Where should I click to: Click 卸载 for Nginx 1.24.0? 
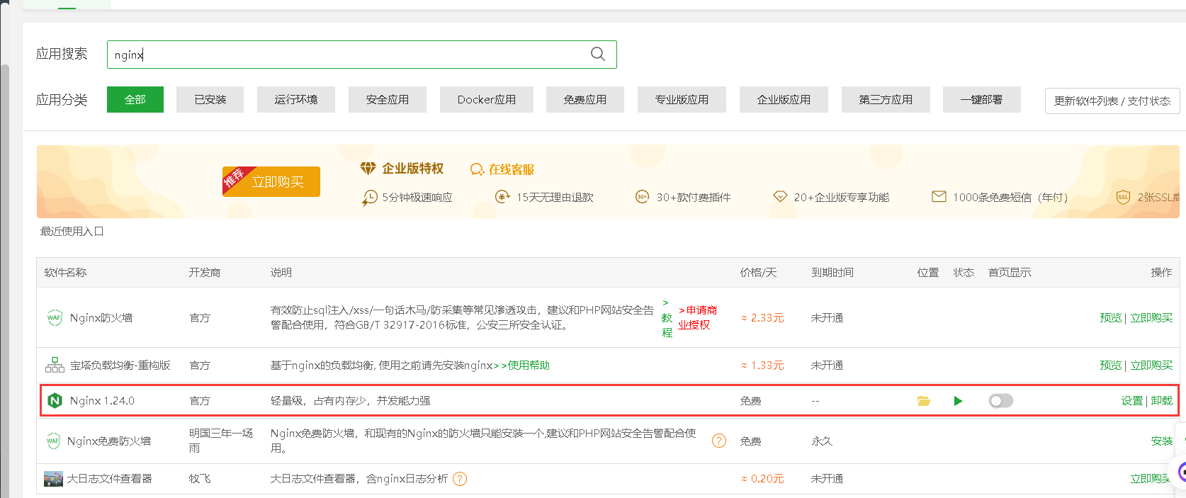pyautogui.click(x=1162, y=401)
